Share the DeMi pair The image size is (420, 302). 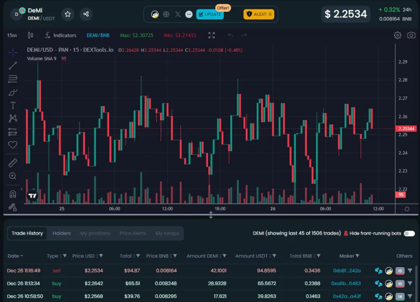point(86,14)
